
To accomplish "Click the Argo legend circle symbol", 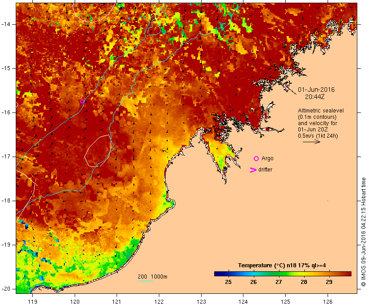I will point(256,159).
